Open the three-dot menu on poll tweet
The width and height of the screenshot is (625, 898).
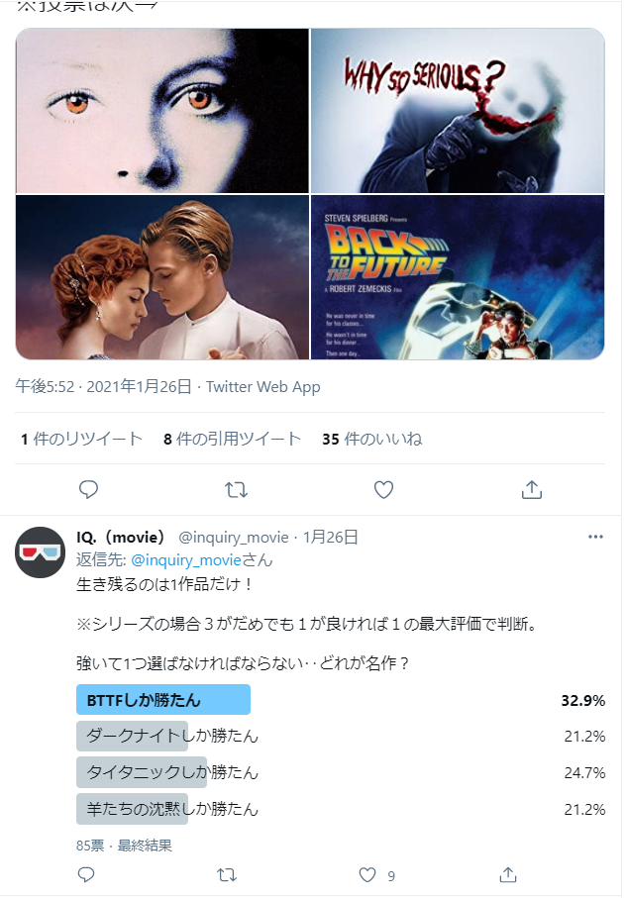pos(595,537)
